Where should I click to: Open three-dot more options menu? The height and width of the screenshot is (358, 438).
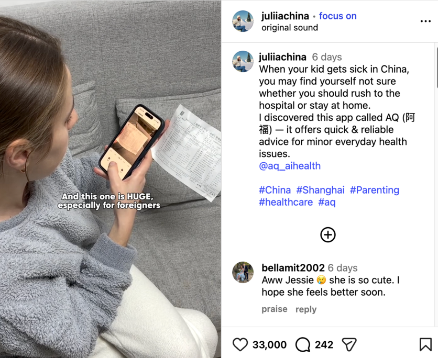click(x=425, y=21)
